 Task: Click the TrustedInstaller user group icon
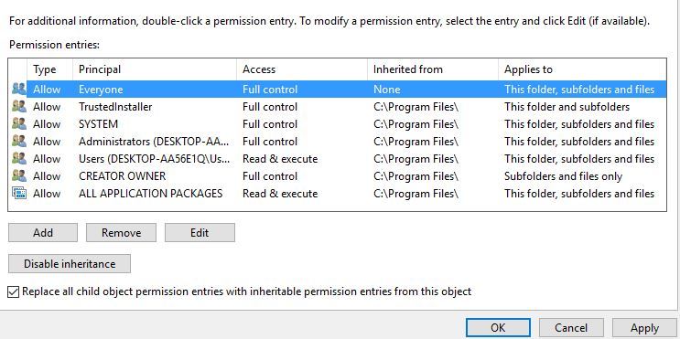tap(19, 107)
